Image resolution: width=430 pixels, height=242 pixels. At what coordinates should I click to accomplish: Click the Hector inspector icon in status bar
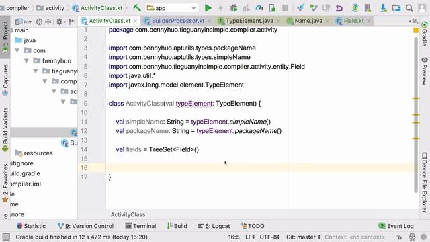pyautogui.click(x=412, y=237)
